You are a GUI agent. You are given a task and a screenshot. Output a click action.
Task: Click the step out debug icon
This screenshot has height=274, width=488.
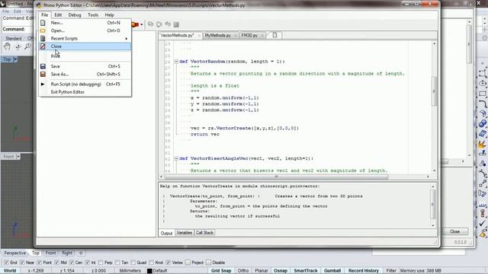coord(168,24)
